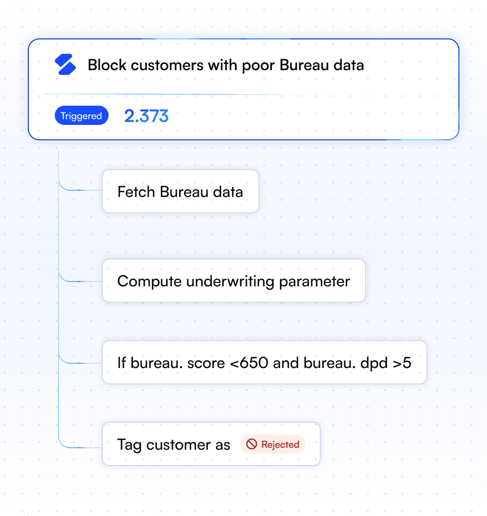Open the Compute underwriting parameter step
The image size is (487, 516).
233,281
